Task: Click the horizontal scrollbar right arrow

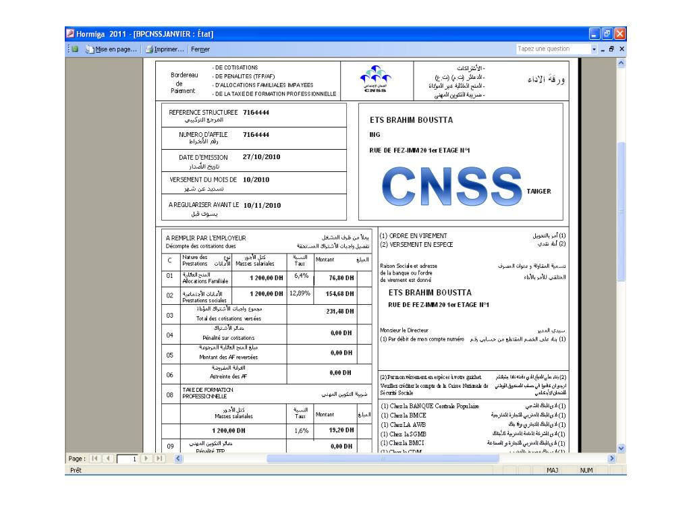Action: point(611,459)
